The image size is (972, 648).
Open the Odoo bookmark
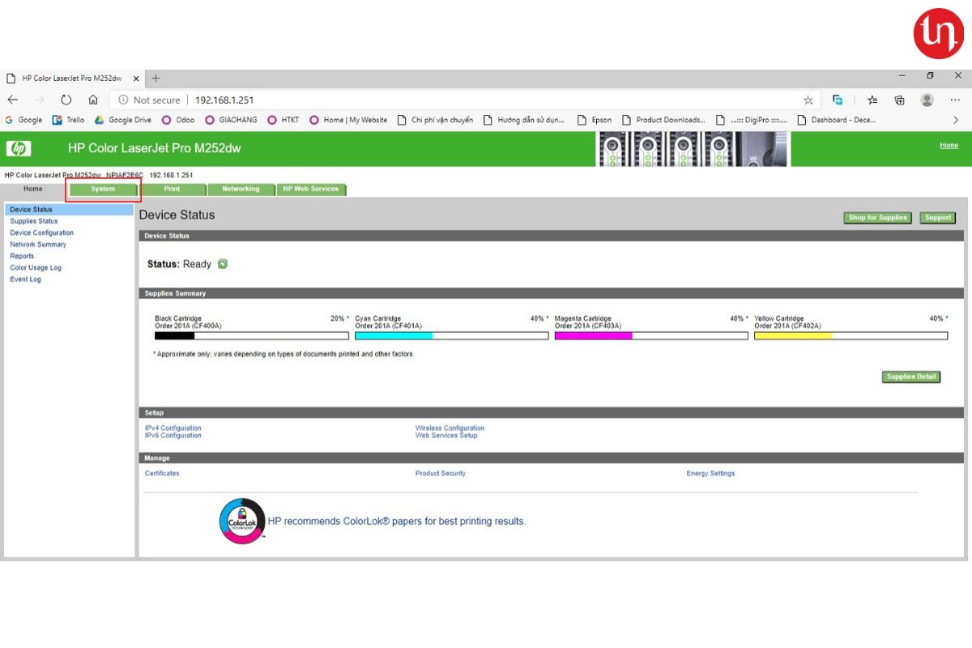(x=178, y=120)
